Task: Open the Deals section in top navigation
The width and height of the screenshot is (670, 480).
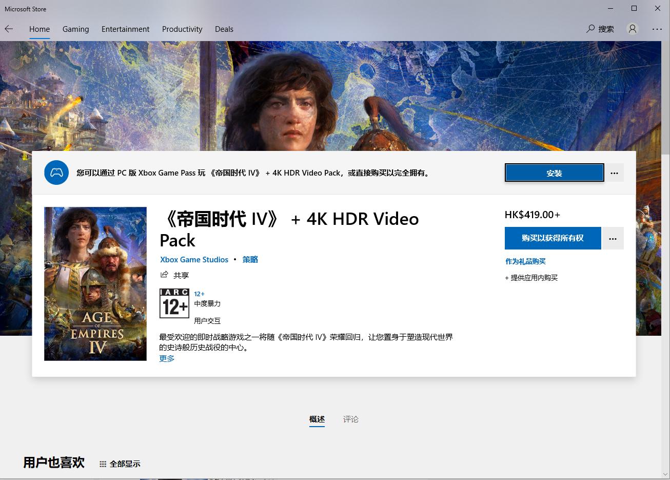Action: pos(224,29)
